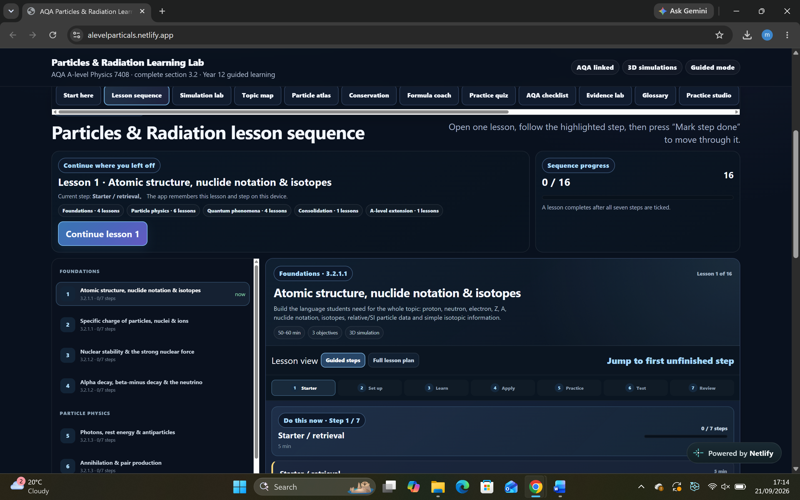
Task: Go to the Formula coach tab
Action: point(429,95)
